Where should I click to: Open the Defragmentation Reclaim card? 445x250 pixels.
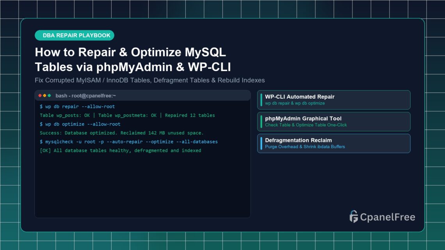[334, 144]
